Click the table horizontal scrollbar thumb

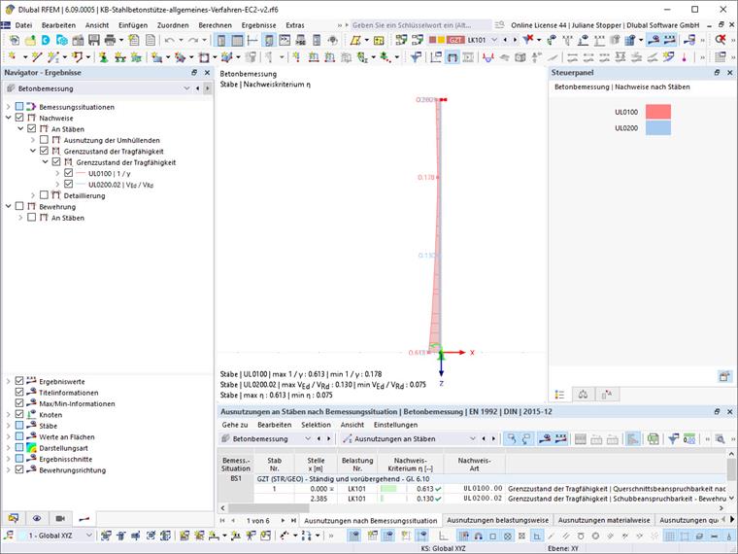(269, 508)
